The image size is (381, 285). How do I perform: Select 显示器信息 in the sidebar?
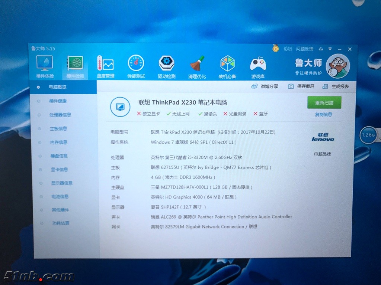pyautogui.click(x=62, y=183)
